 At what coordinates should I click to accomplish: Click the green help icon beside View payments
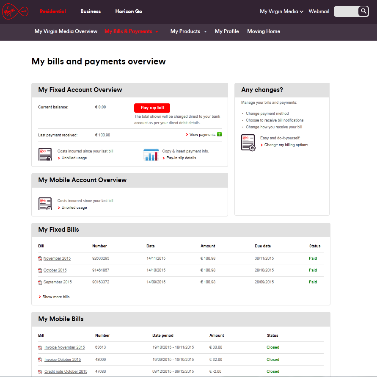point(219,134)
